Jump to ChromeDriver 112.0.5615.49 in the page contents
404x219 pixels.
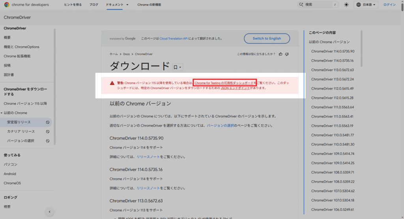(x=332, y=88)
